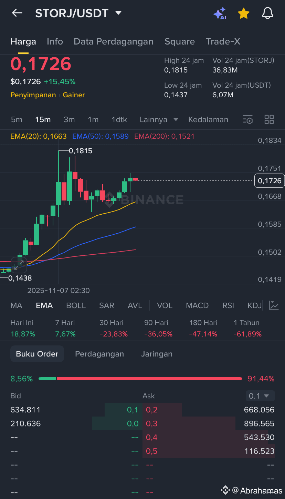Tap the 7 Hari 7,67% performance
The height and width of the screenshot is (499, 285).
point(65,328)
